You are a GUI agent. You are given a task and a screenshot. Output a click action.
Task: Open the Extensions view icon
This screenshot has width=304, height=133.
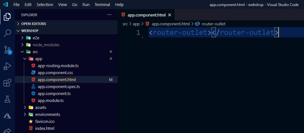(7, 83)
